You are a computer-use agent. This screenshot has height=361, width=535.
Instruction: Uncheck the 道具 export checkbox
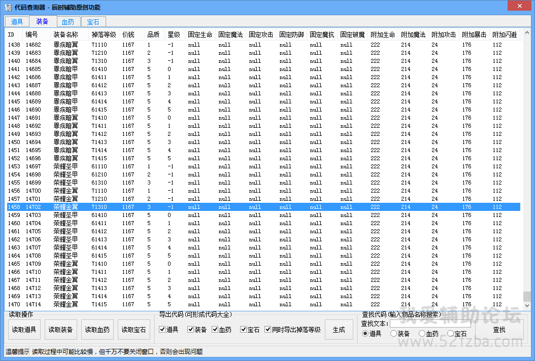pos(162,330)
